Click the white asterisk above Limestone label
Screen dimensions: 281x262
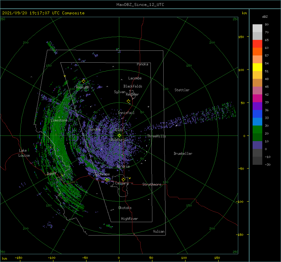59,117
